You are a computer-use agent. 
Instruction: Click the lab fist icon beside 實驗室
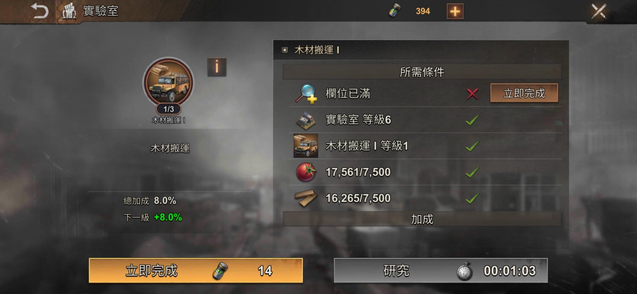point(69,11)
